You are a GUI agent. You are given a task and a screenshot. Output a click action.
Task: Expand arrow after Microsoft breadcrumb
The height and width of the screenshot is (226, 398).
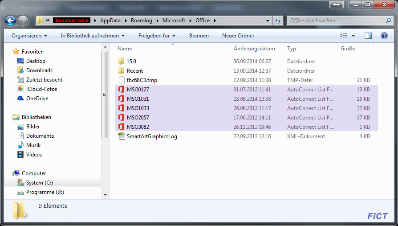[x=191, y=21]
